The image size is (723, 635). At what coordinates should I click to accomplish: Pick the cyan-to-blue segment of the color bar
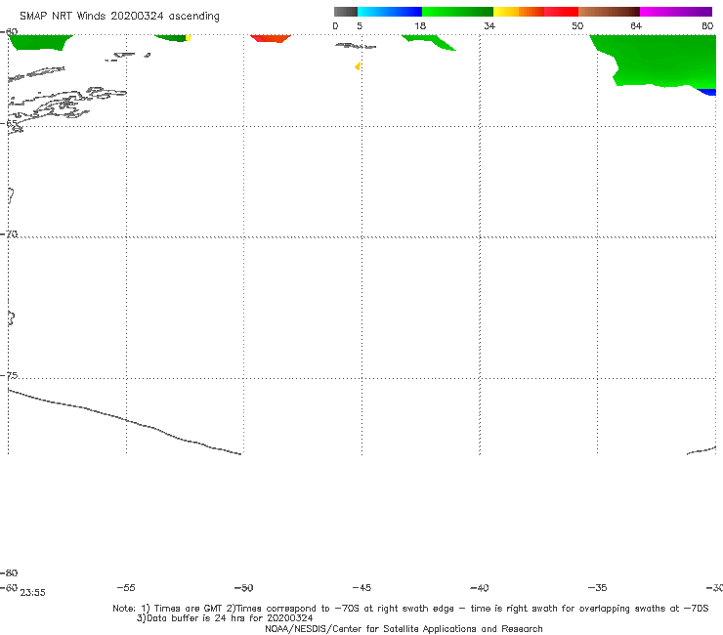(390, 12)
